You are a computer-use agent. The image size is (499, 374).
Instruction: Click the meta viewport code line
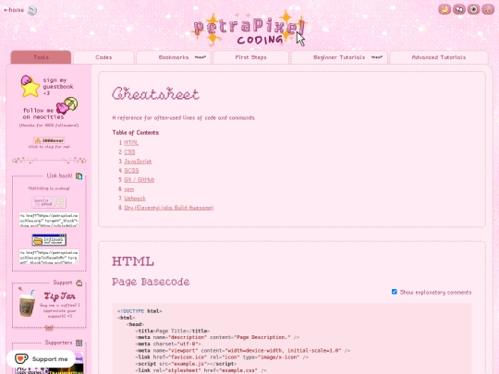pos(243,351)
